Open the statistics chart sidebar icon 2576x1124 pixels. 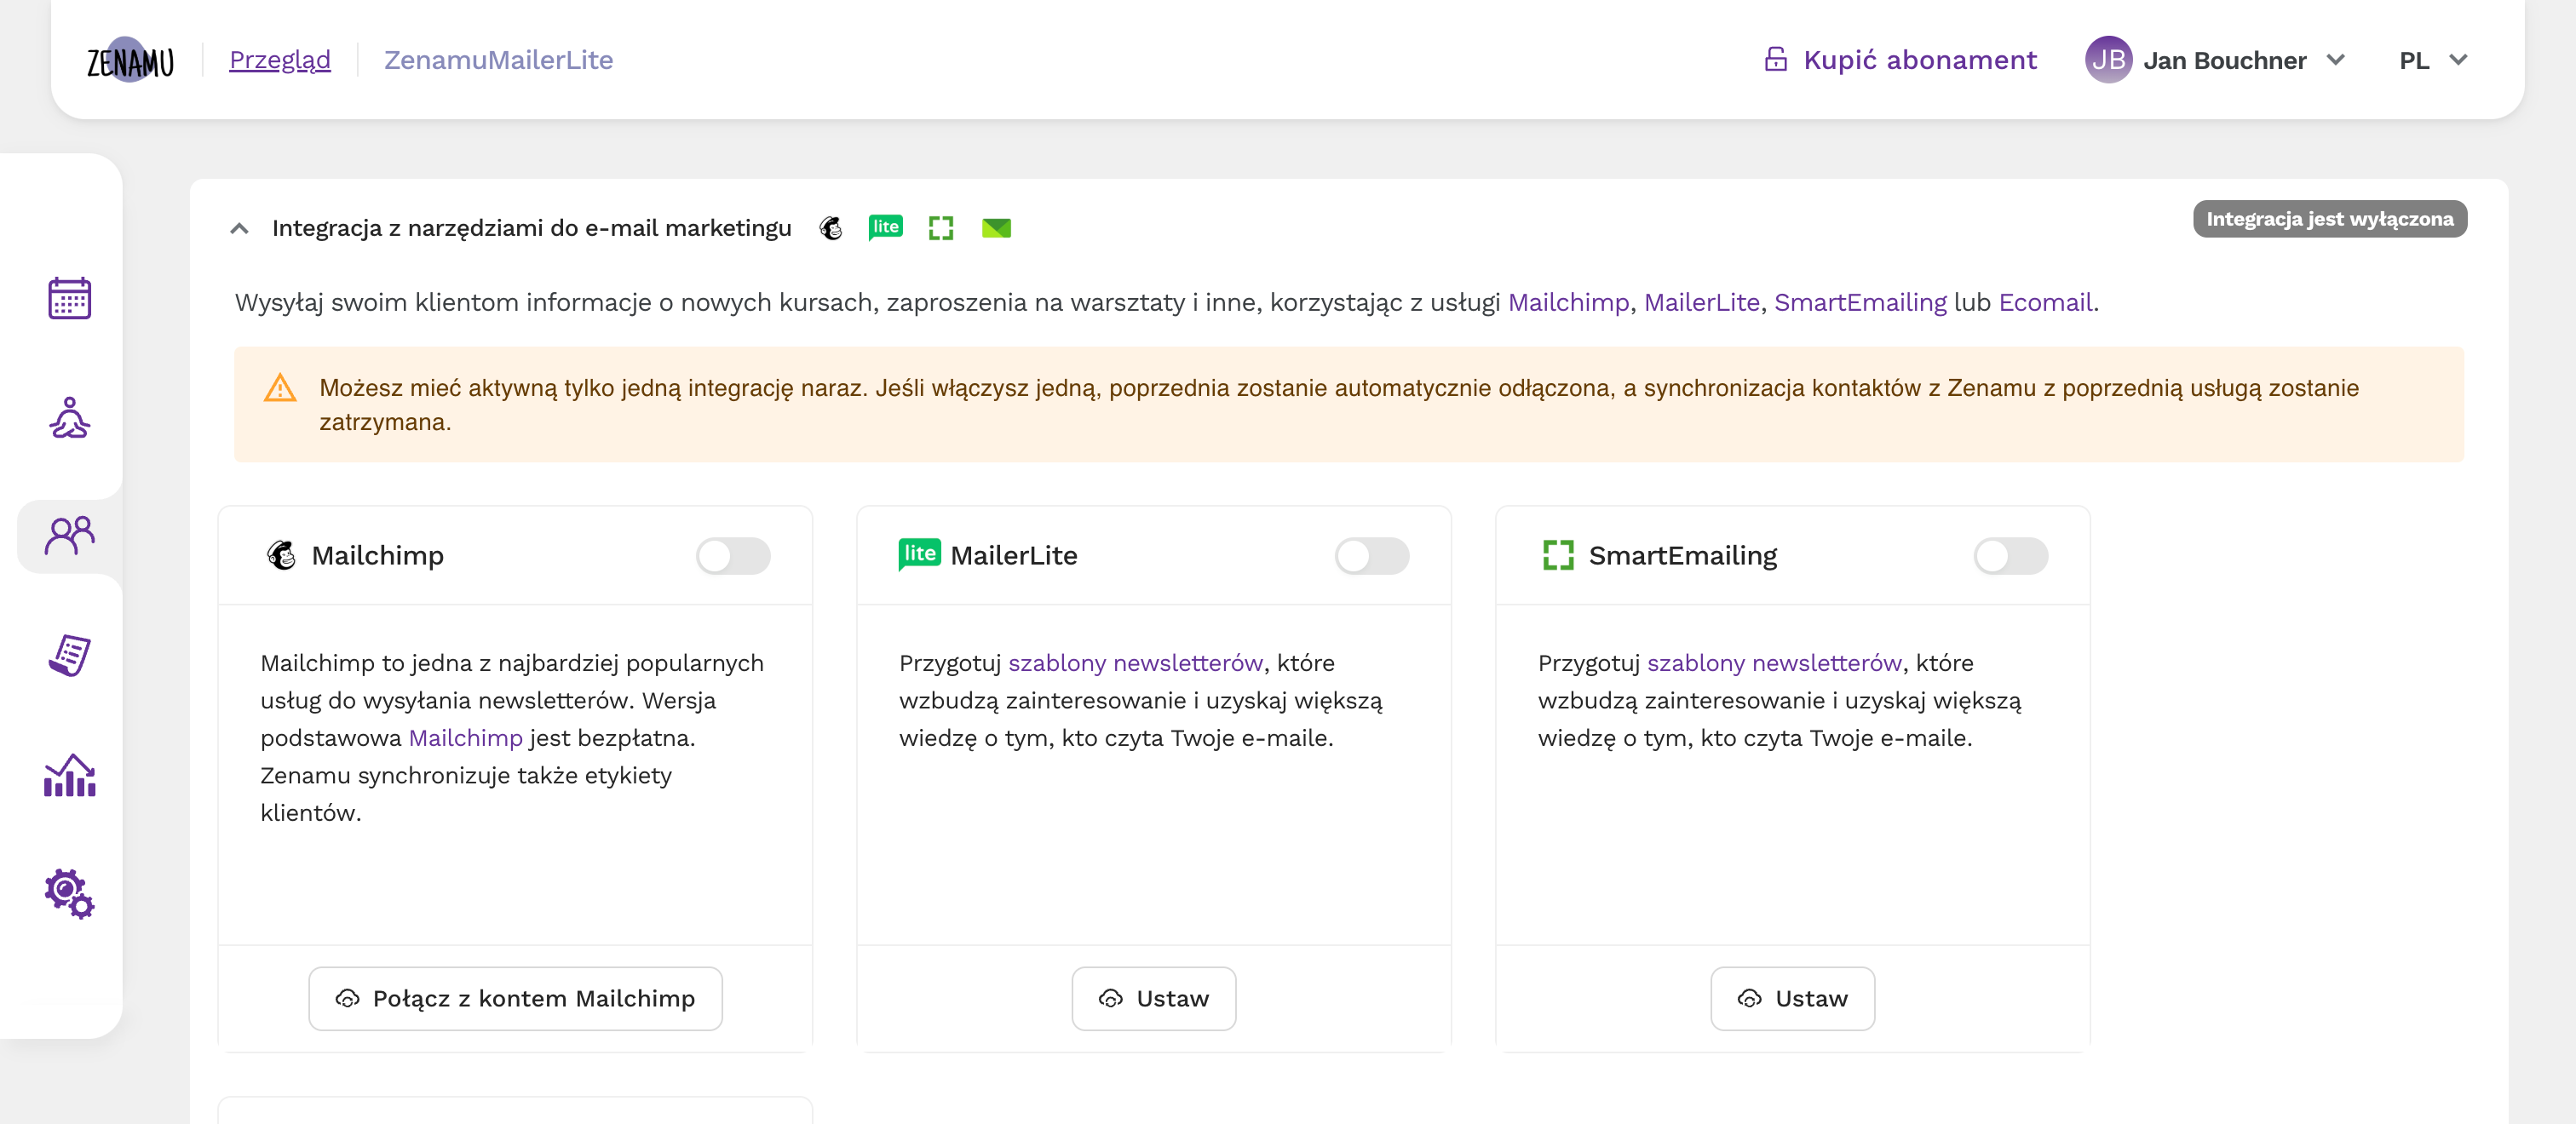70,775
